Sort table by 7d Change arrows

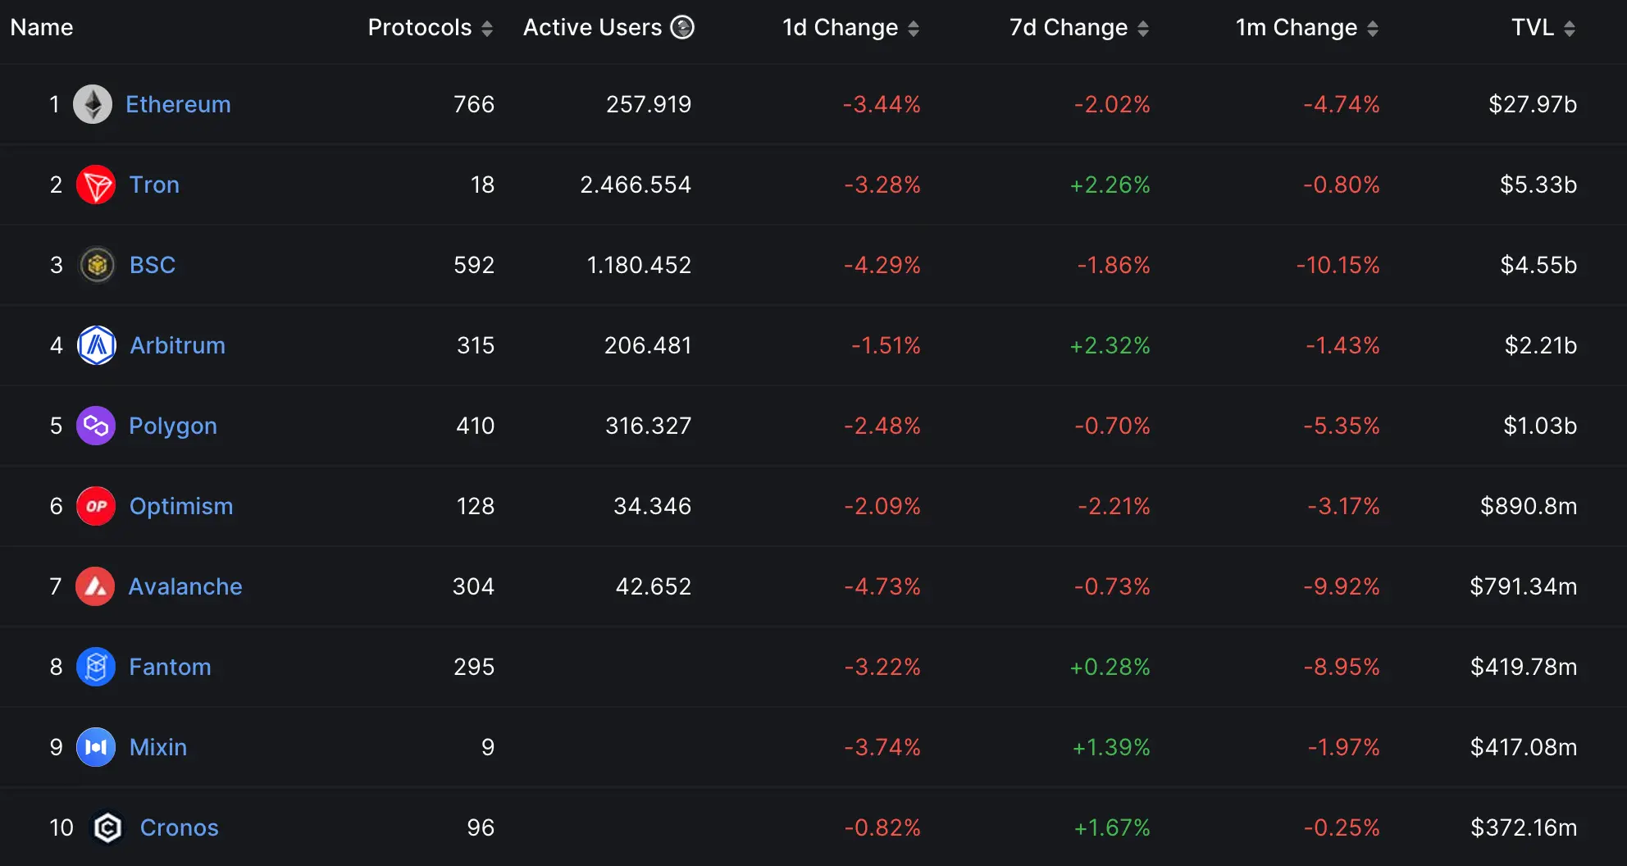pyautogui.click(x=1143, y=29)
